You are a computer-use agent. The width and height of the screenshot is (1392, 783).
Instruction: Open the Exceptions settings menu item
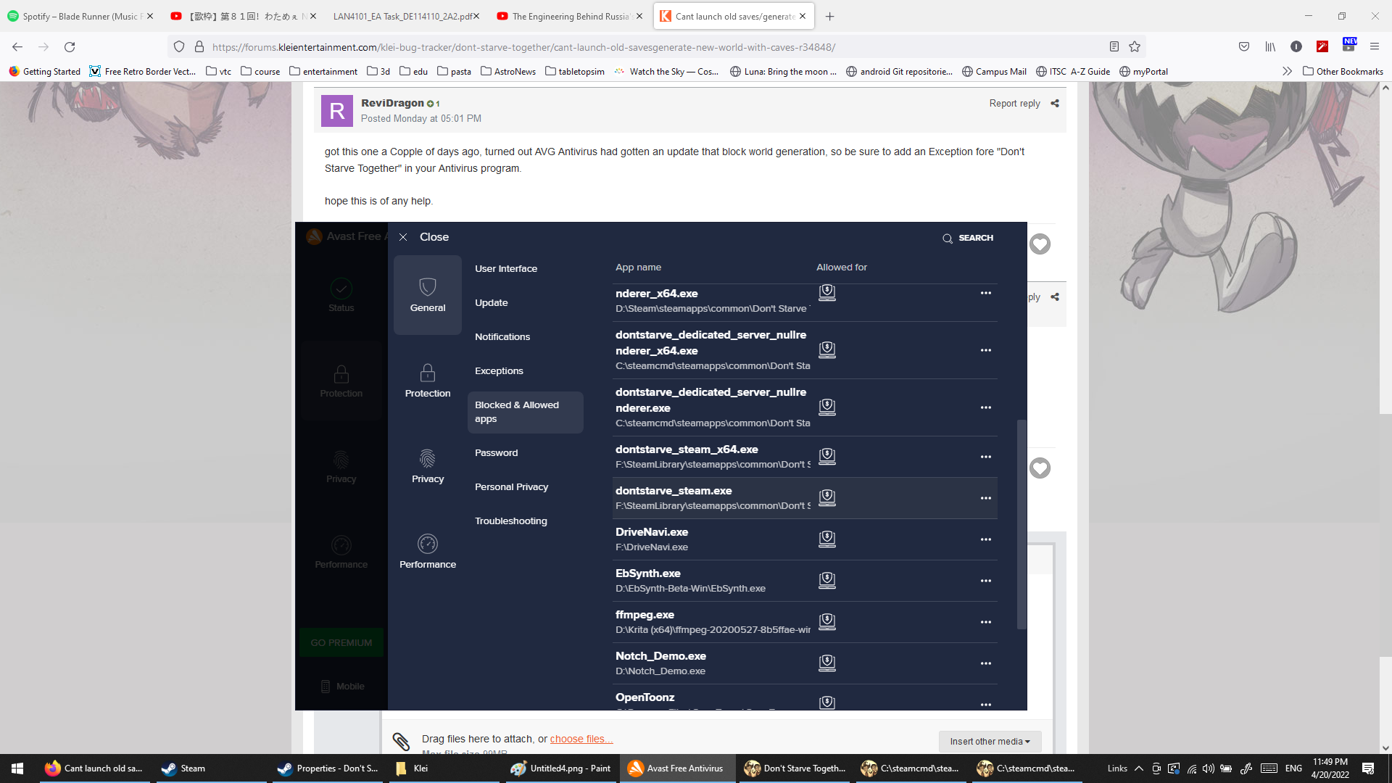499,370
